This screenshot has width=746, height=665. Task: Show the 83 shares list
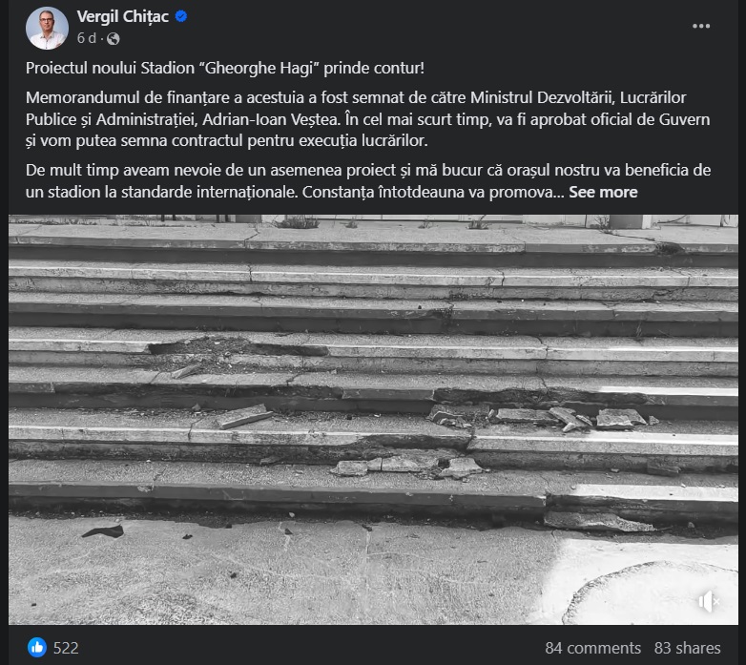pyautogui.click(x=687, y=648)
